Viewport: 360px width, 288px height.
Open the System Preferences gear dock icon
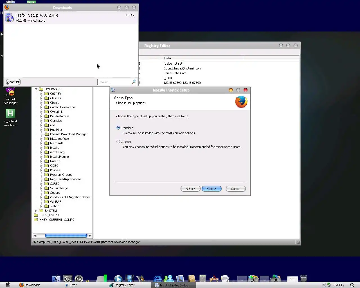[67, 278]
